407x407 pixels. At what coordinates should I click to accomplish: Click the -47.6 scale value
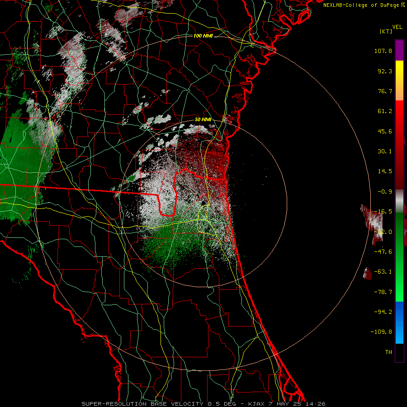click(383, 252)
